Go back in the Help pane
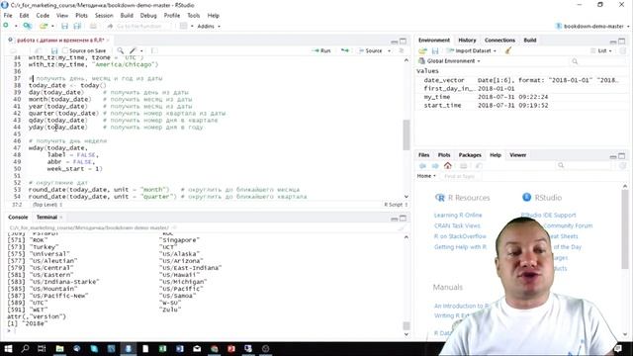 [x=422, y=166]
